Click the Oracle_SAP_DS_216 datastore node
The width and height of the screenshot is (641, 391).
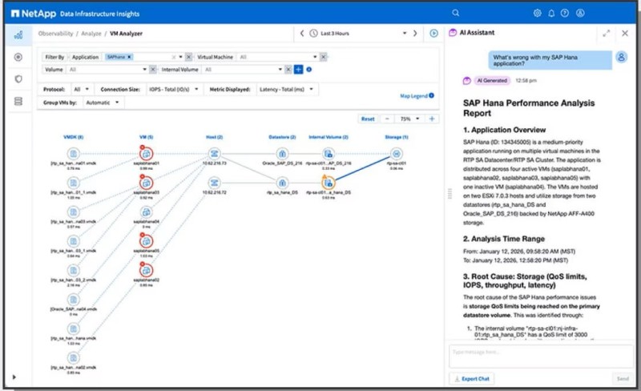[x=282, y=153]
